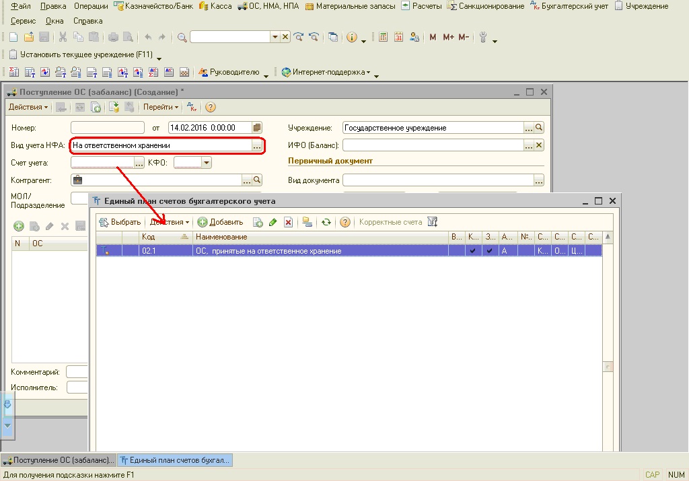
Task: Click the scissors Cut icon
Action: pos(63,38)
